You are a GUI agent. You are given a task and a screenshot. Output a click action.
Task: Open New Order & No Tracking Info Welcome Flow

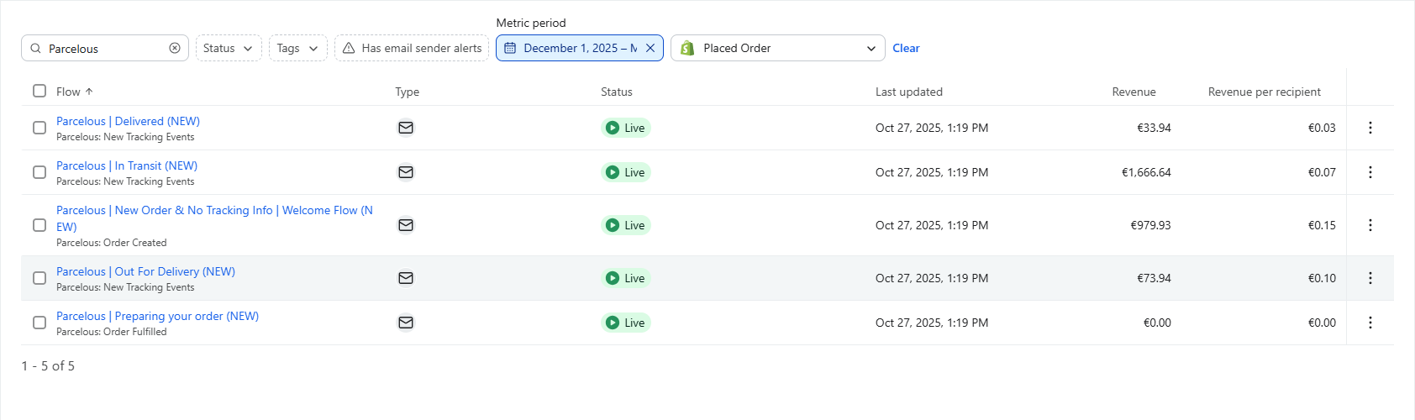tap(214, 218)
